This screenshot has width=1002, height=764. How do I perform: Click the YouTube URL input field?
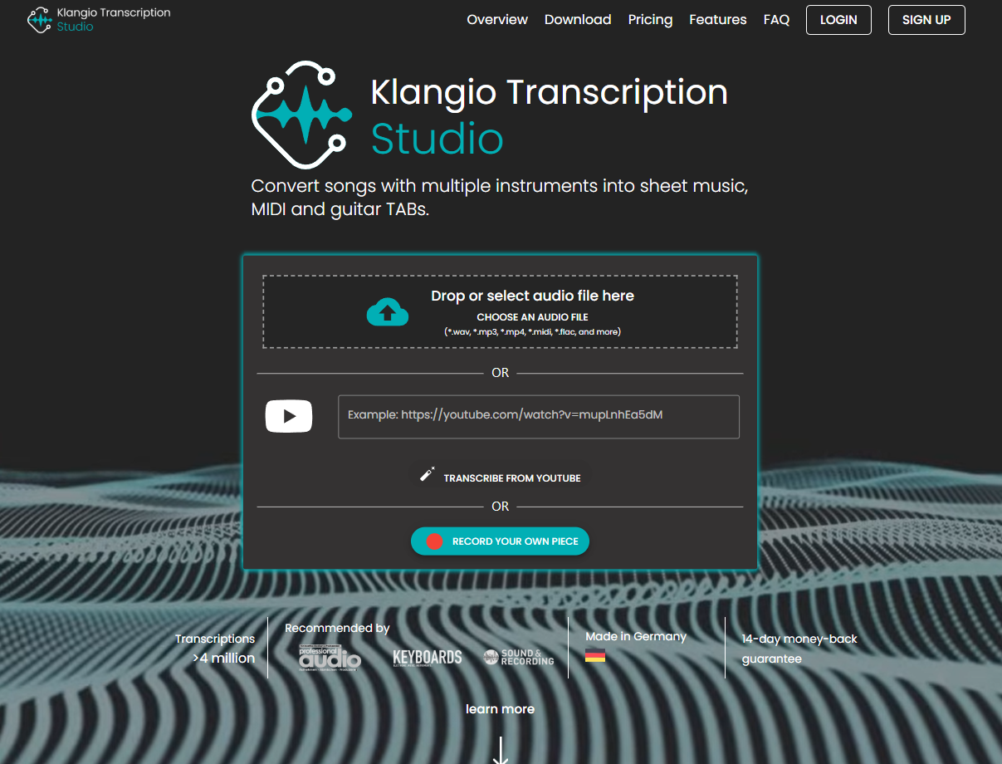[538, 416]
